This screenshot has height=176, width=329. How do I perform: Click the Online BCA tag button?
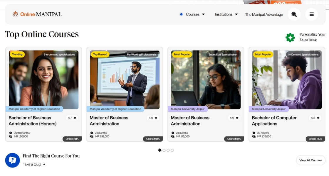(x=315, y=139)
